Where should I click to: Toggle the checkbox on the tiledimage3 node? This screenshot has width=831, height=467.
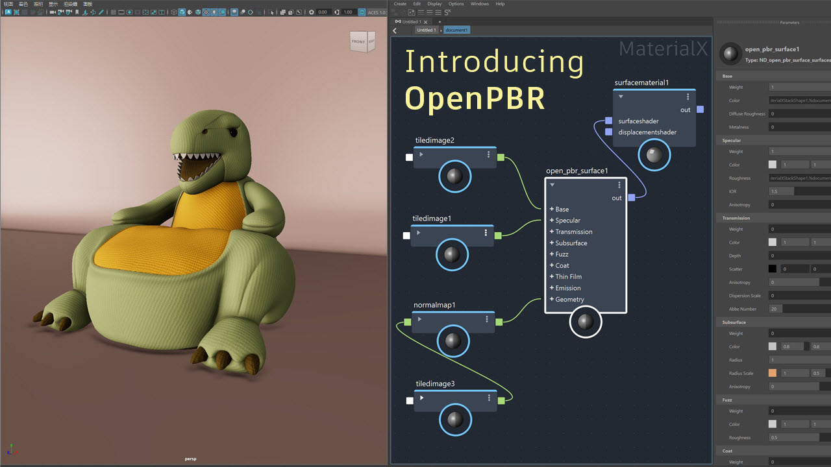[410, 400]
